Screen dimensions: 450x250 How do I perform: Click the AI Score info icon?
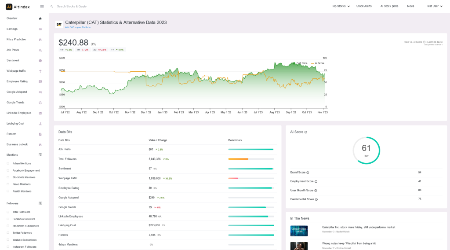click(x=306, y=132)
